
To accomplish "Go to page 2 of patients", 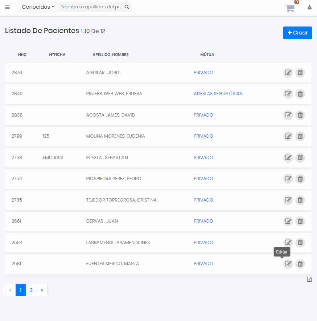I will [x=31, y=290].
